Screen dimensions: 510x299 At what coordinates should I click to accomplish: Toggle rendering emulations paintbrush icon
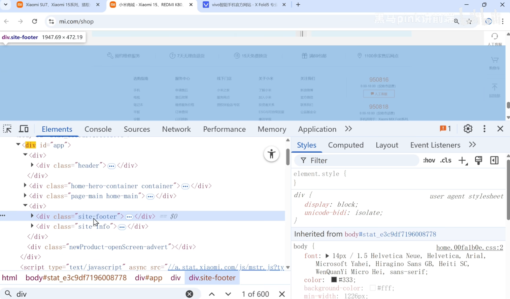(478, 160)
